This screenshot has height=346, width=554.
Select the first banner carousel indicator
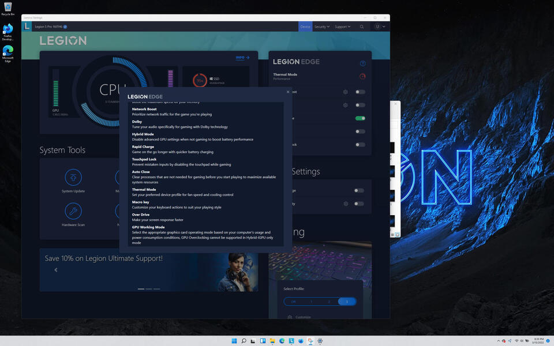141,289
